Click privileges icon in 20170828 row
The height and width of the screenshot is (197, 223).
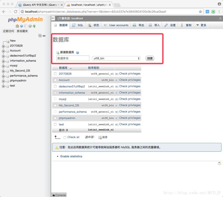[x=117, y=74]
